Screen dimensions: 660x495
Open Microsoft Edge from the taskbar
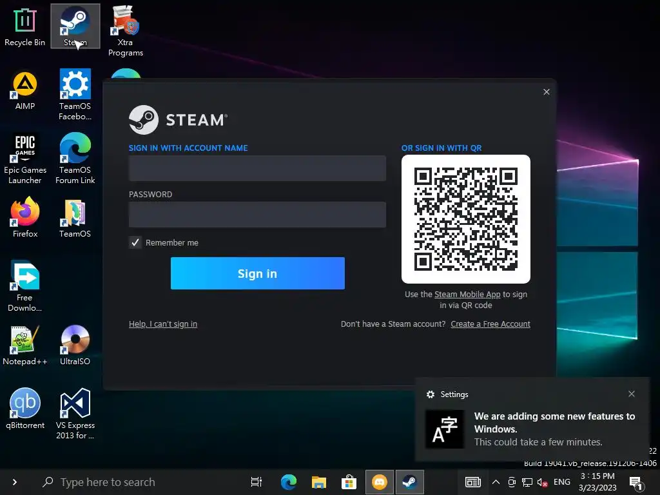[x=289, y=482]
